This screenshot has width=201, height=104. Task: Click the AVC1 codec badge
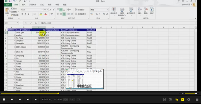72,100
